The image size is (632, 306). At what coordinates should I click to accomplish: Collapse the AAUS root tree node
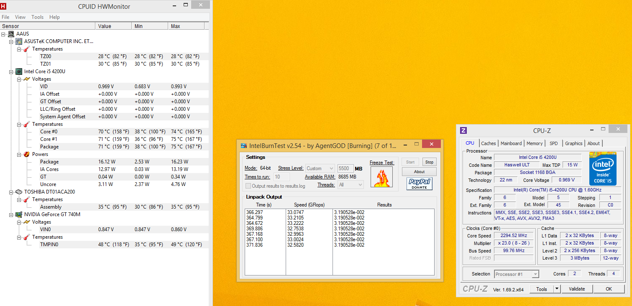(x=4, y=34)
